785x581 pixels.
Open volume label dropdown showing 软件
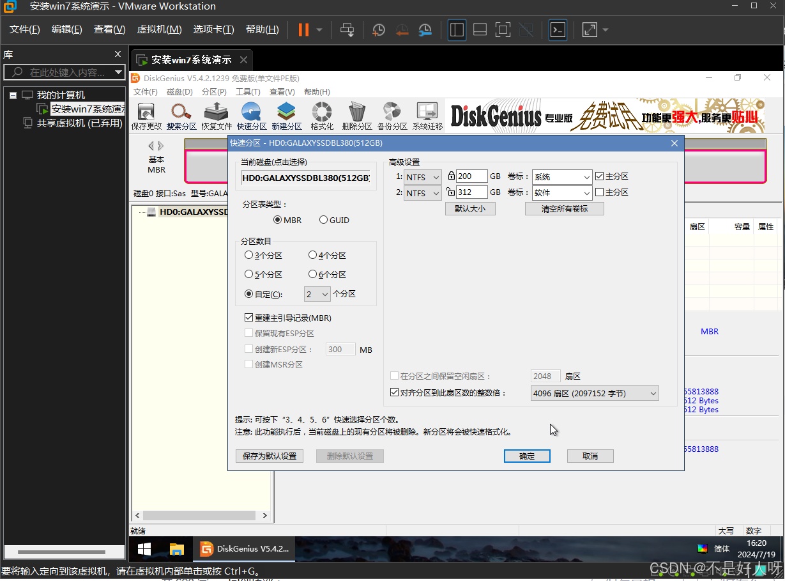562,192
